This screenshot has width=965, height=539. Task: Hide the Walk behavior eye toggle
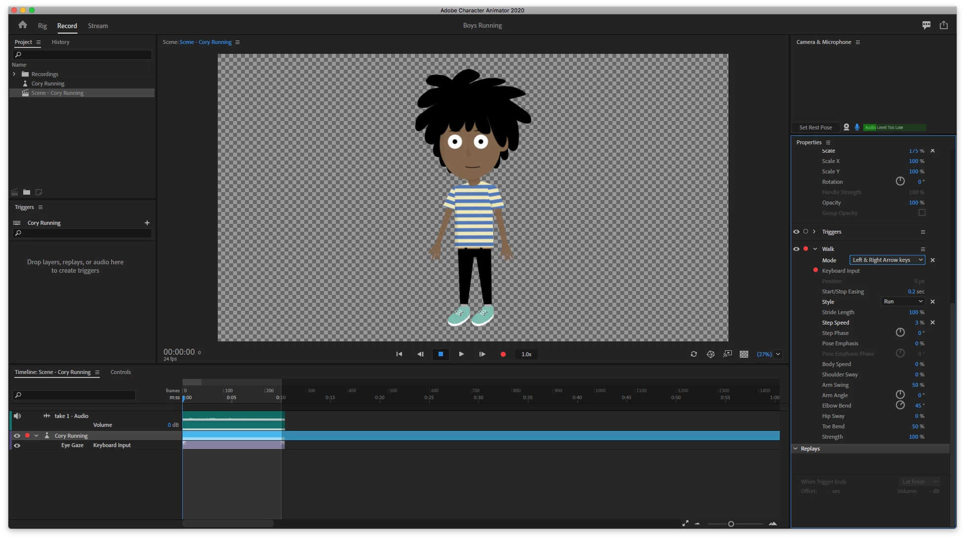(796, 249)
